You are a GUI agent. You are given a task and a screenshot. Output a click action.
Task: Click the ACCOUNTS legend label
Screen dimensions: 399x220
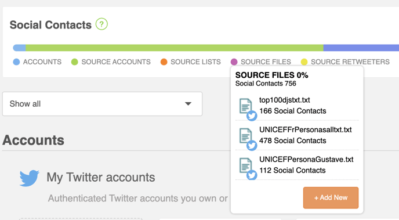[x=42, y=62]
